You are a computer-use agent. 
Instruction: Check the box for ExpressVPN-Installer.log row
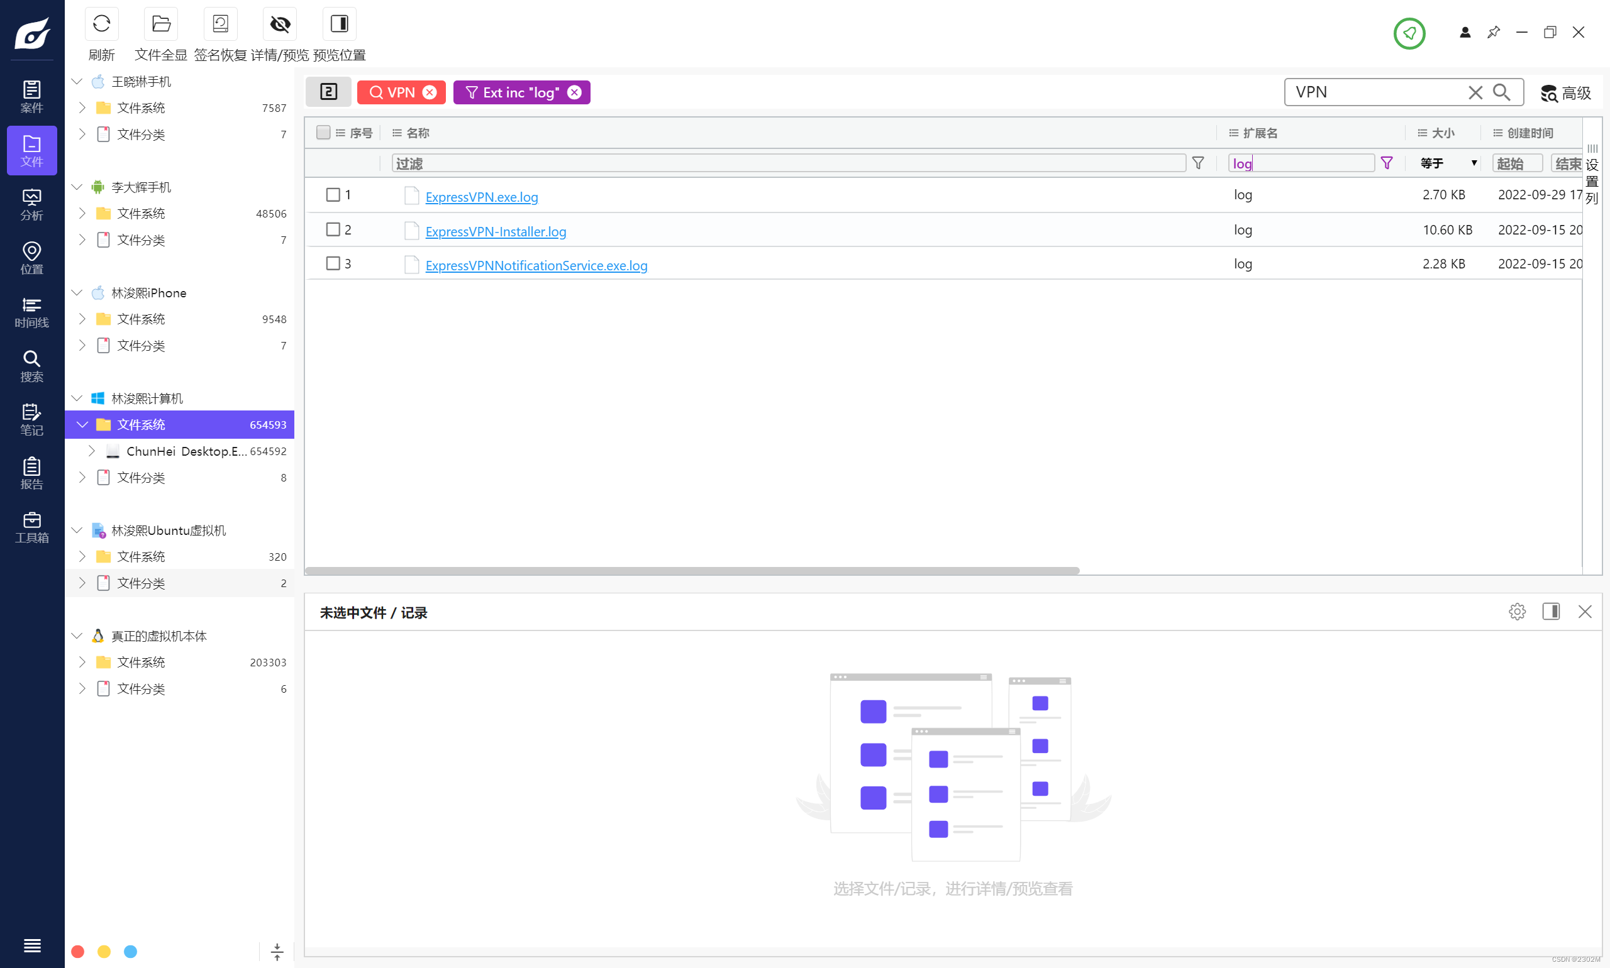333,229
